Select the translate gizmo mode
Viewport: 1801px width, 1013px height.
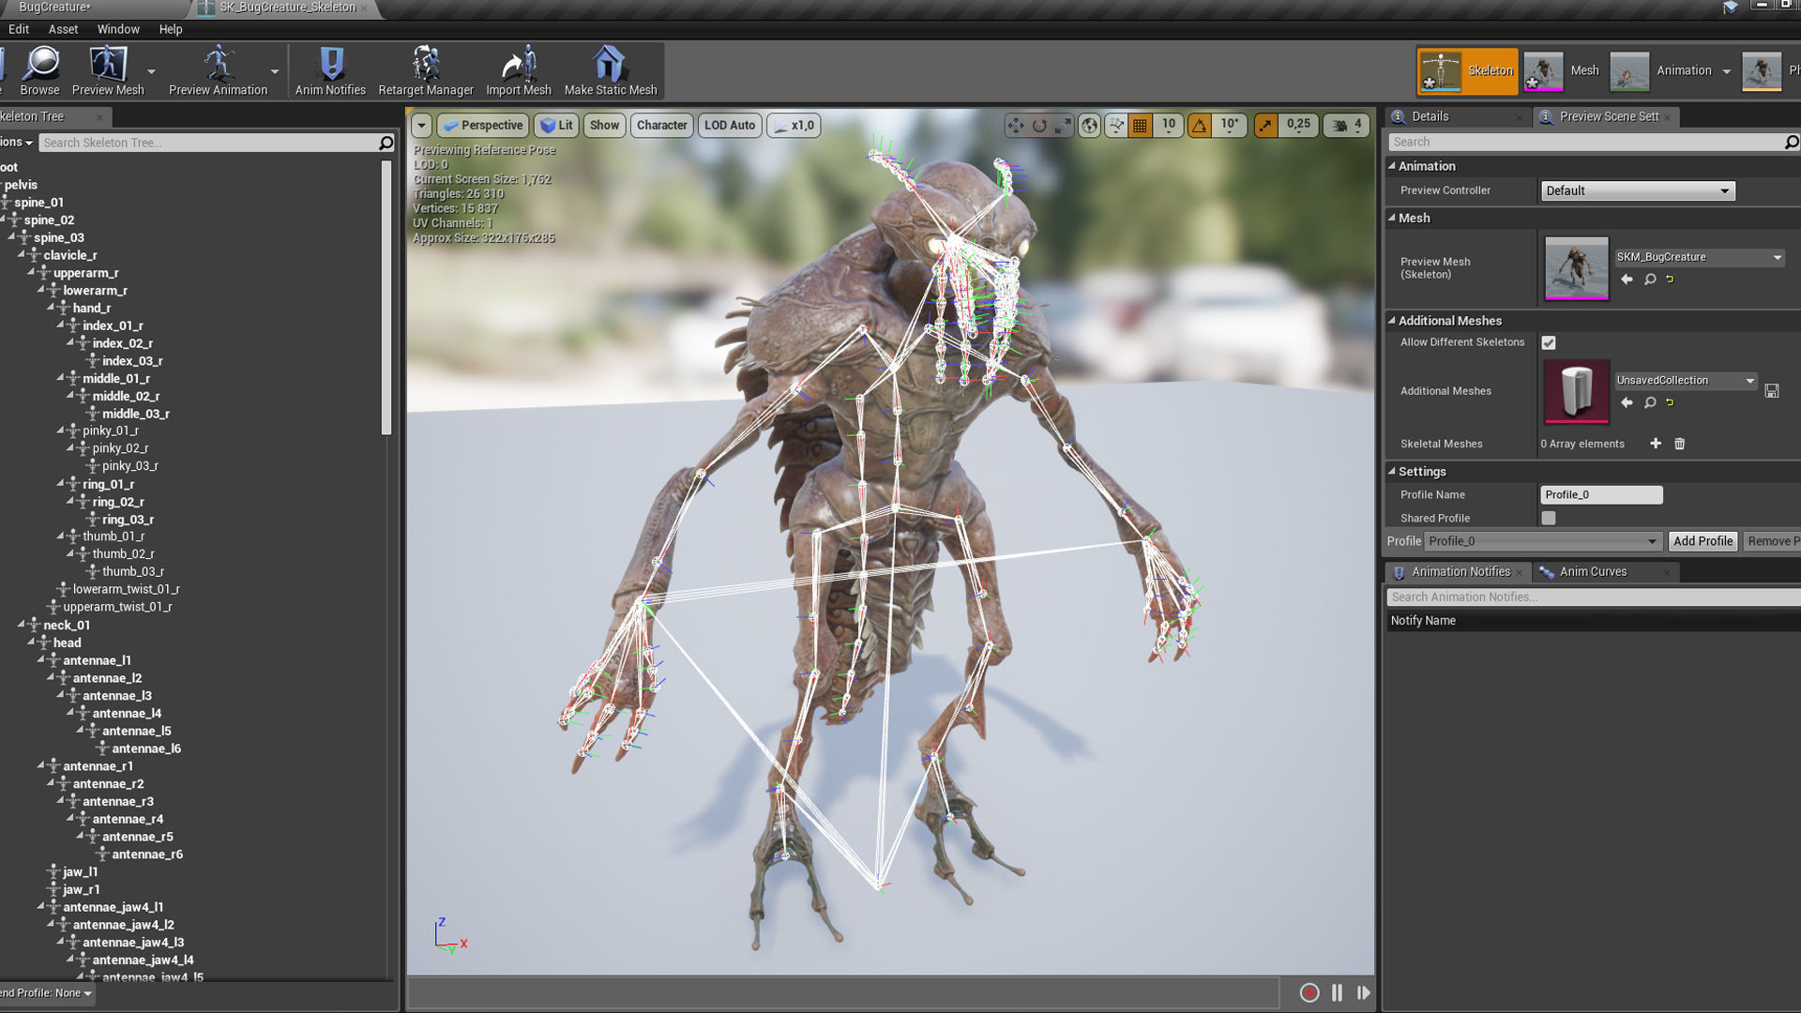[x=1016, y=126]
